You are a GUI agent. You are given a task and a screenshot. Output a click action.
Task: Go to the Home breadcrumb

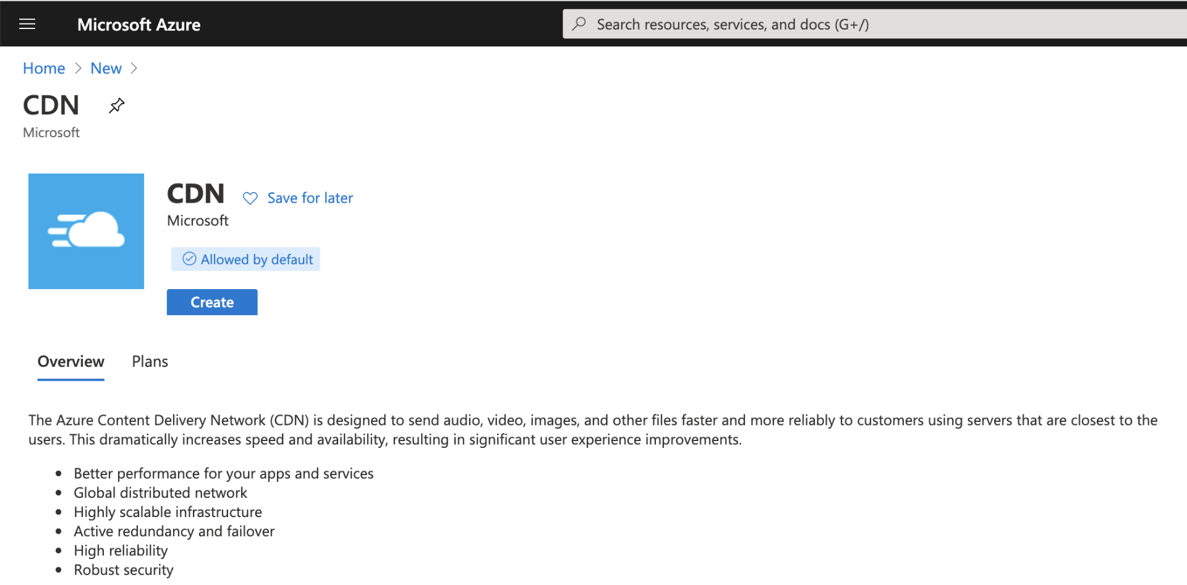44,68
